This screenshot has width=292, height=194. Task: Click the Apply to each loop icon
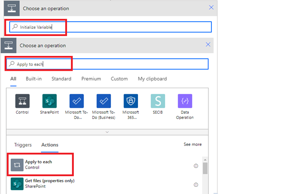pyautogui.click(x=17, y=165)
